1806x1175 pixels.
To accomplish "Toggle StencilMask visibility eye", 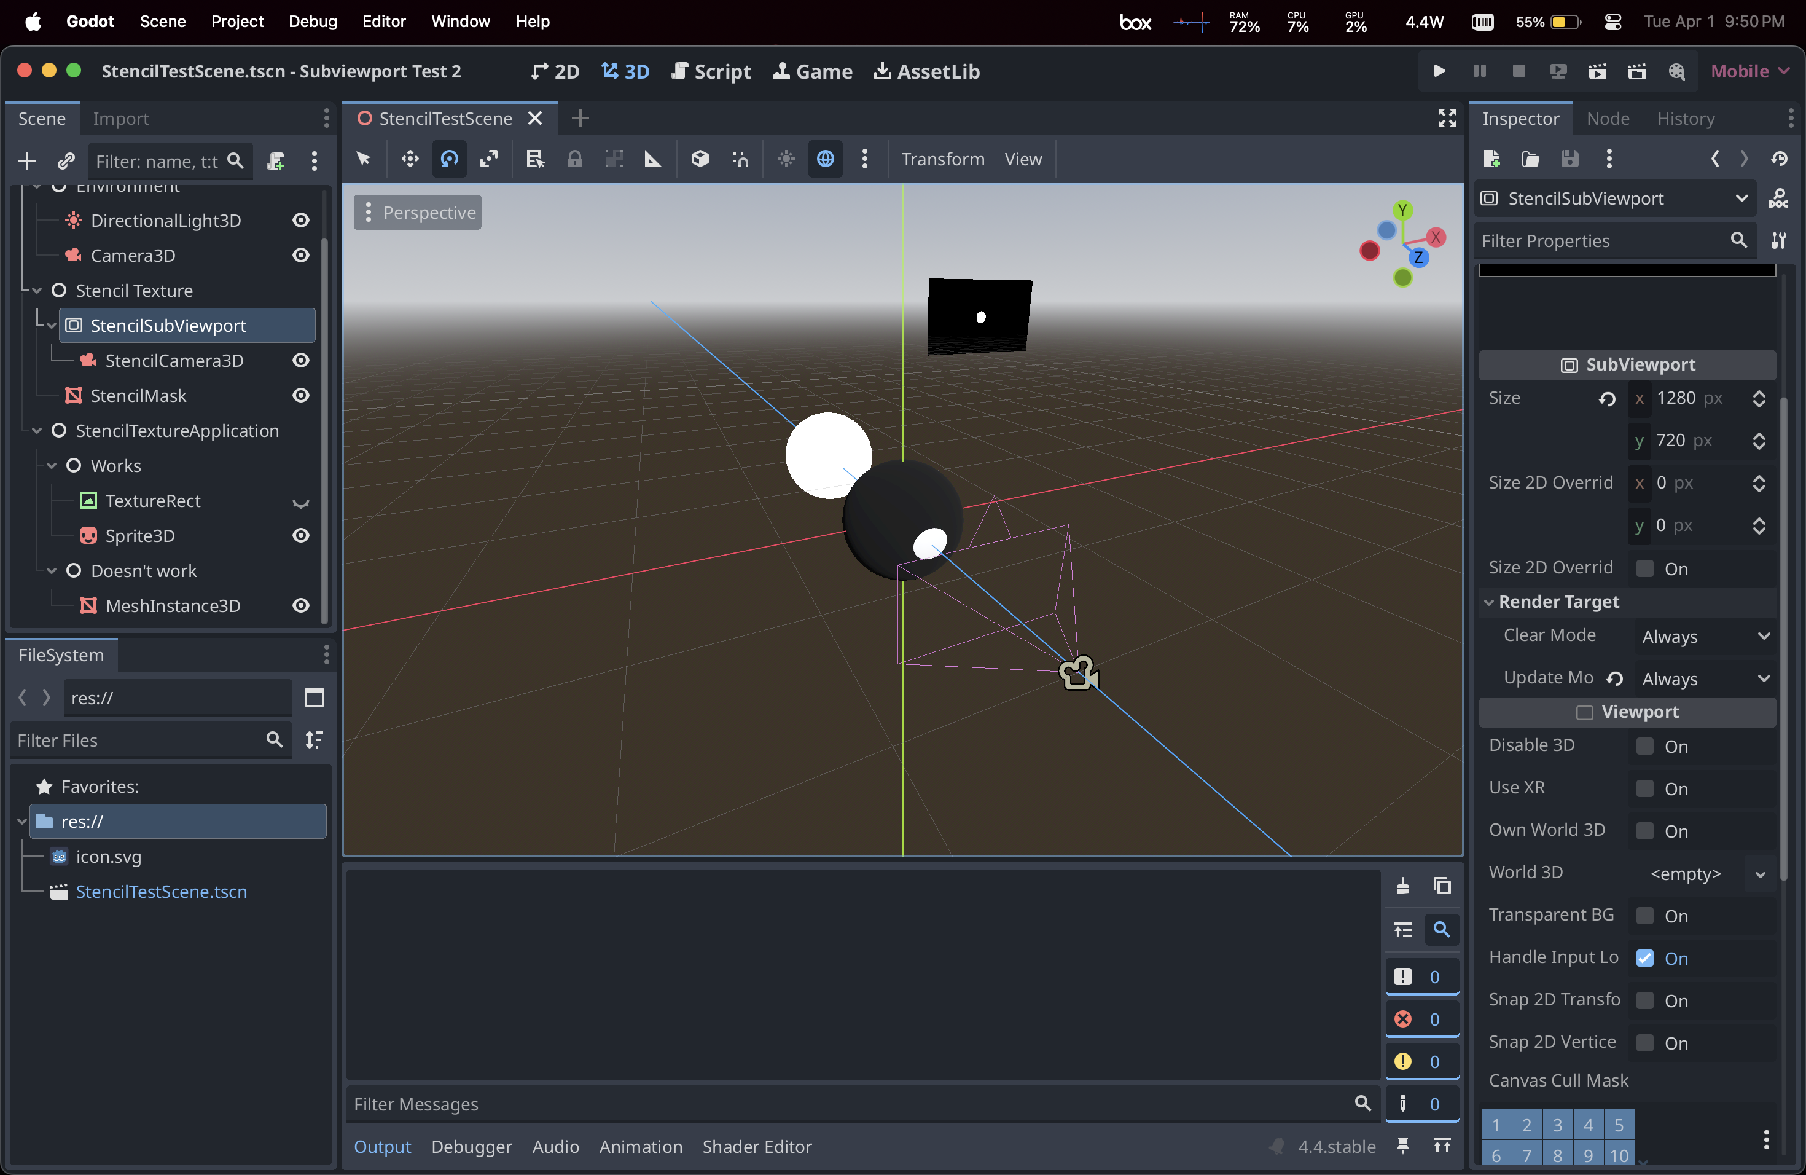I will click(x=301, y=396).
